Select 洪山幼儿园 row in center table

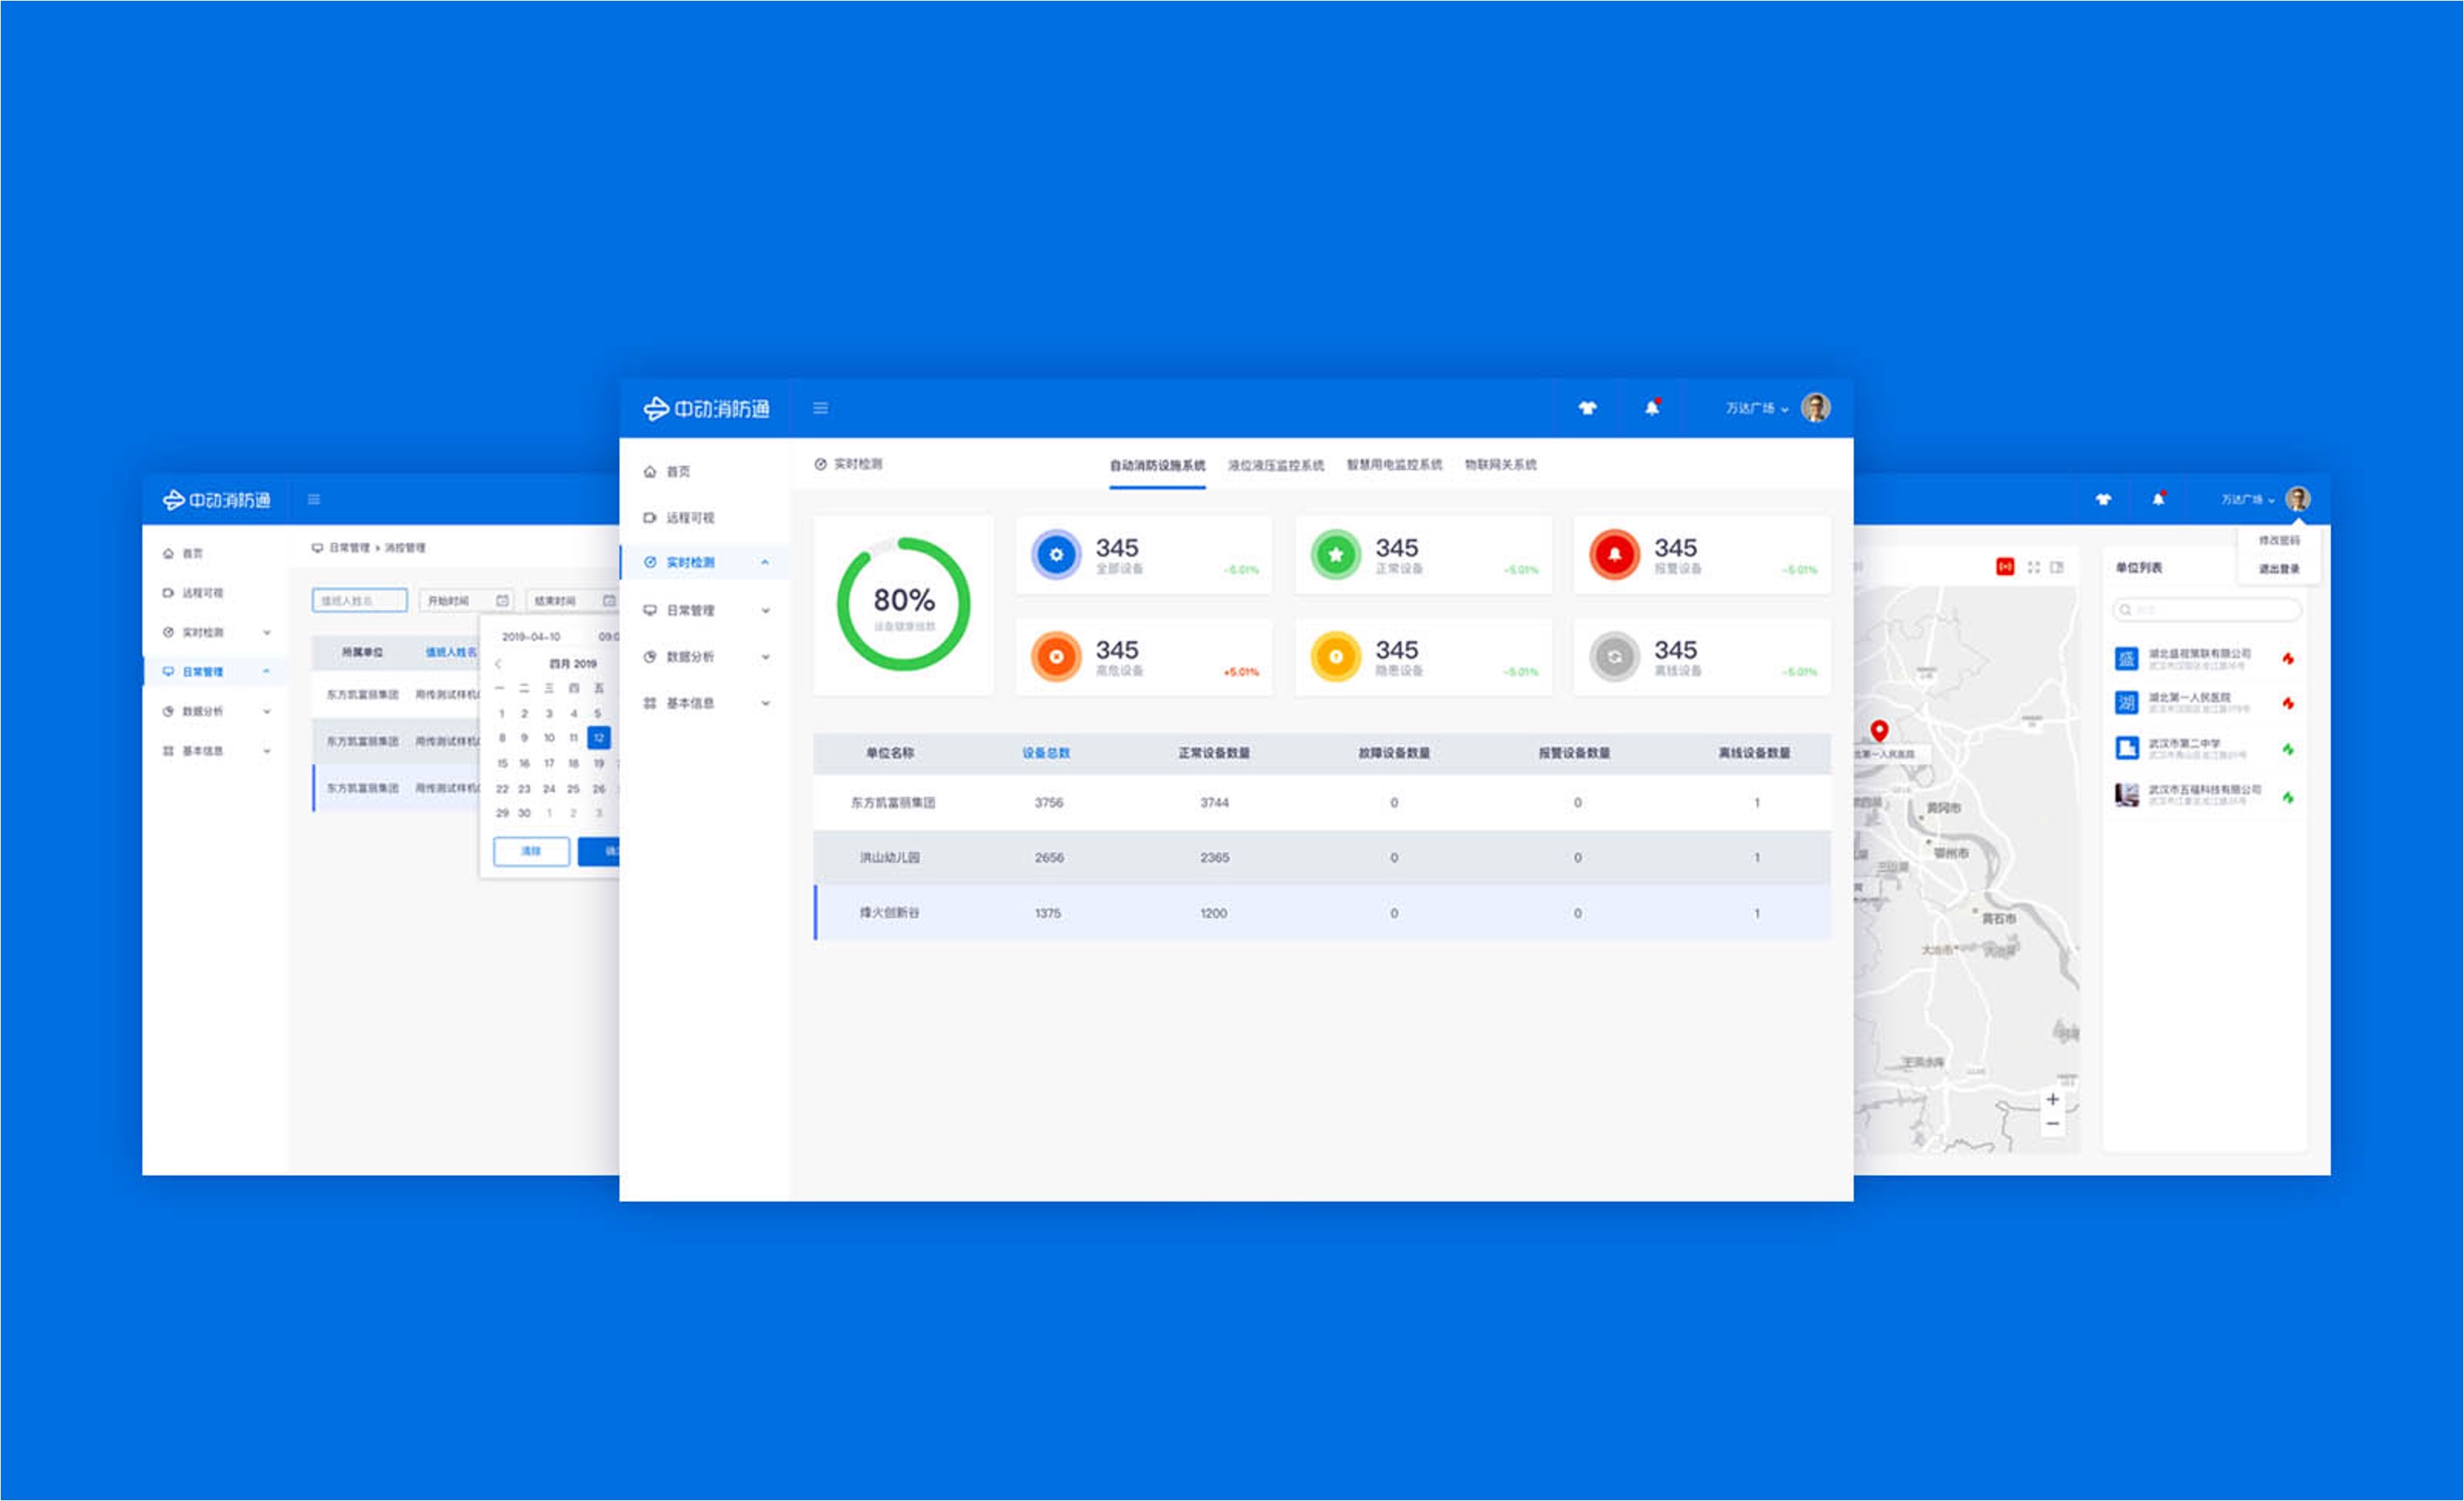pyautogui.click(x=1322, y=857)
